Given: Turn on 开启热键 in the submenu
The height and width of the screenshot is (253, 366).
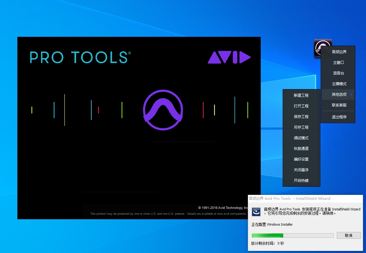Looking at the screenshot, I should (301, 180).
